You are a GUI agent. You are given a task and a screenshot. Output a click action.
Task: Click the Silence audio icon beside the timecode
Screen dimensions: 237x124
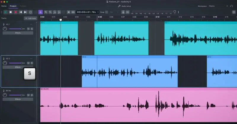click(x=73, y=12)
